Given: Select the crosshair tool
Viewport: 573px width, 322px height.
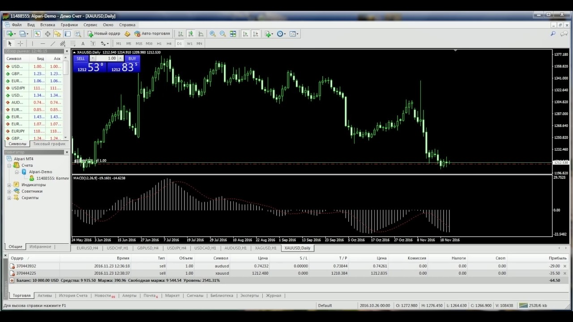Looking at the screenshot, I should 20,43.
